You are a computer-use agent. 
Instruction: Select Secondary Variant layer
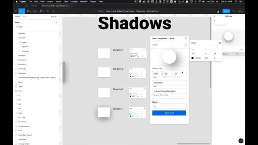[25, 135]
